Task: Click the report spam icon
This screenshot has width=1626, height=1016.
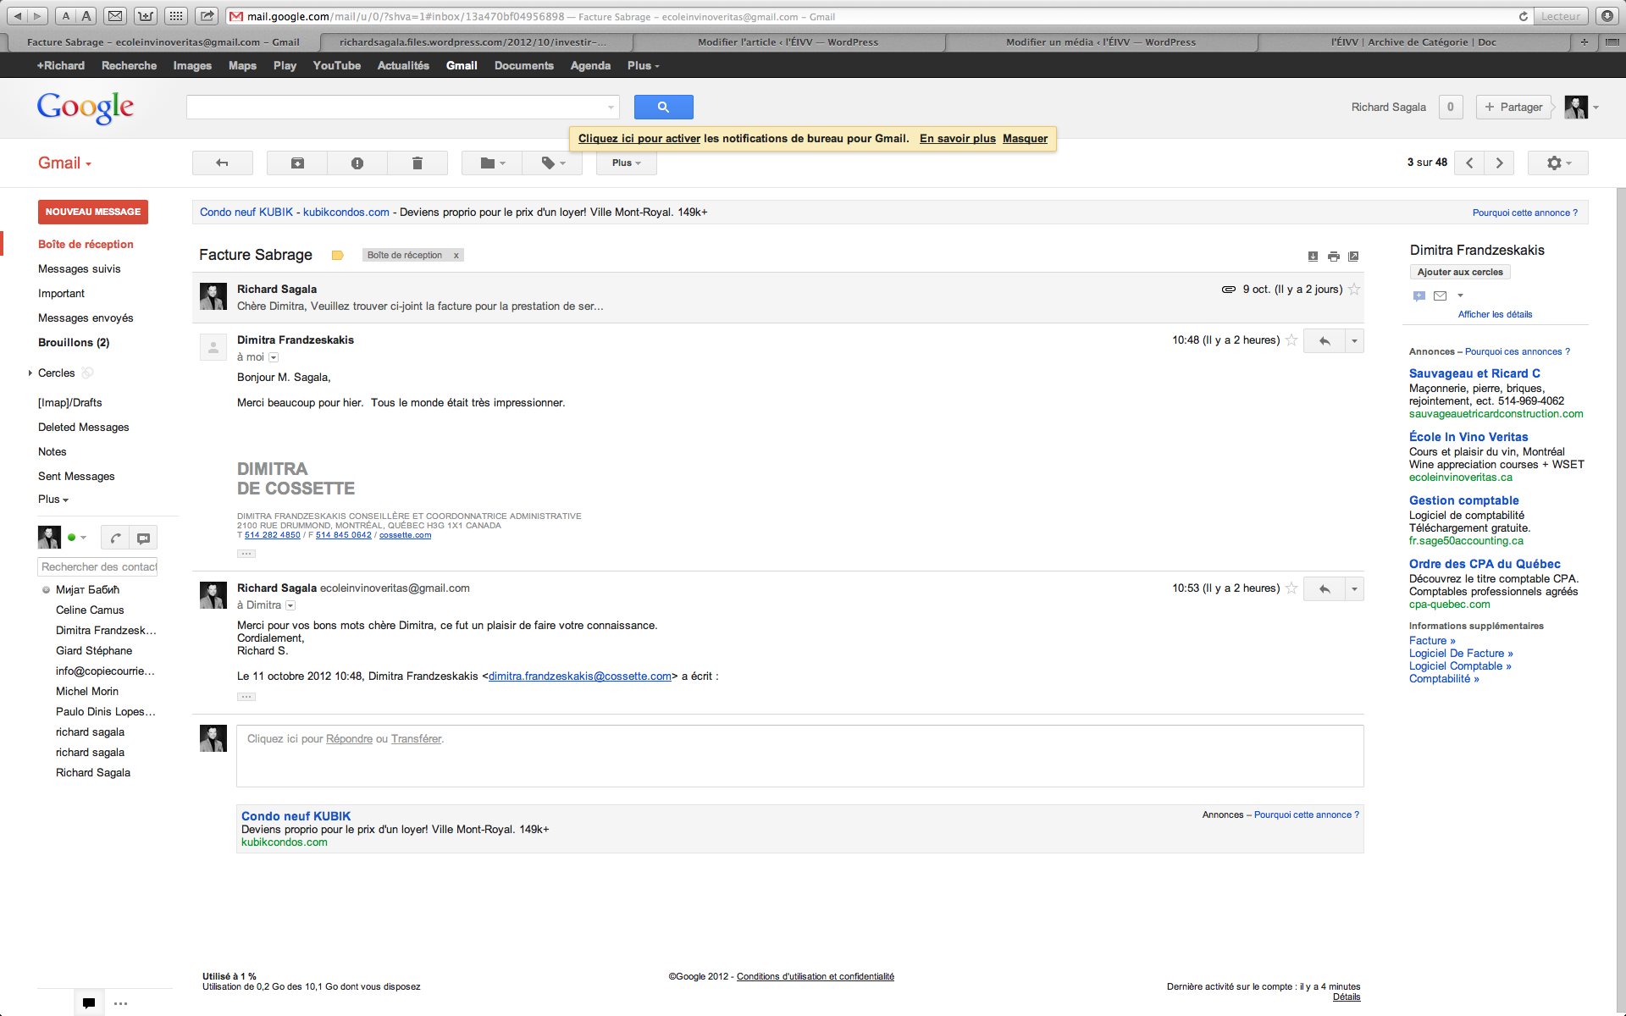Action: (357, 163)
